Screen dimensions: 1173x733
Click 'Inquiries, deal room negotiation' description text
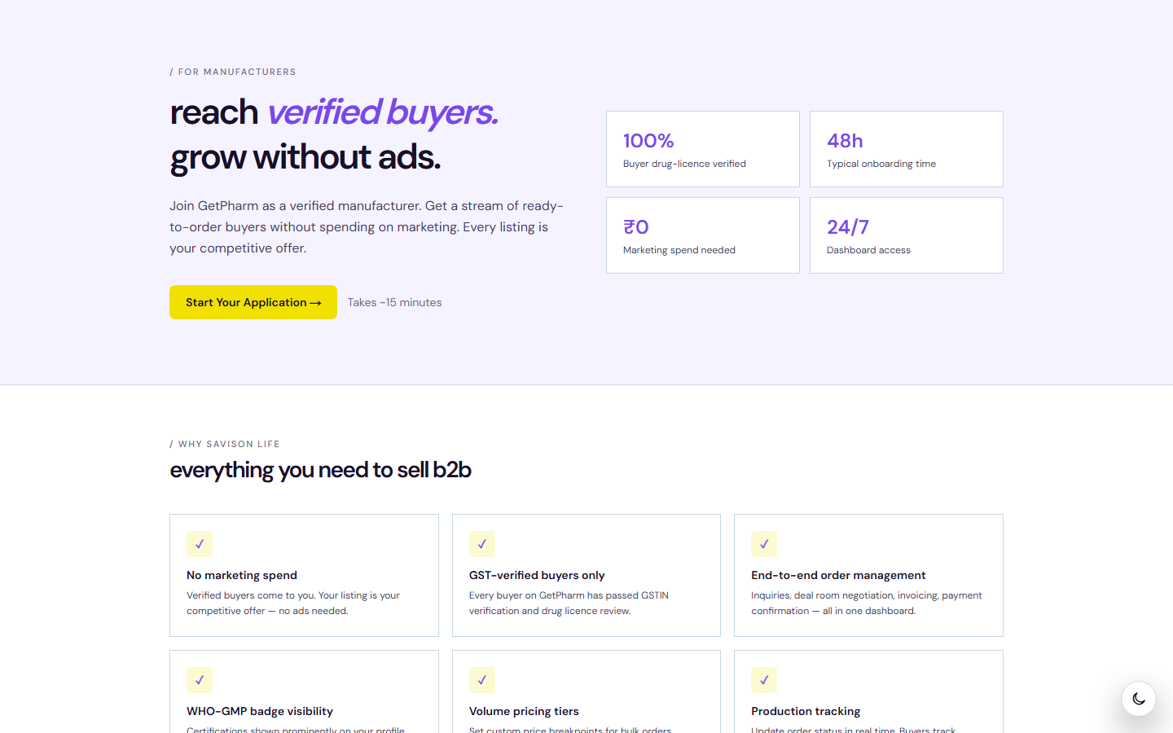867,604
